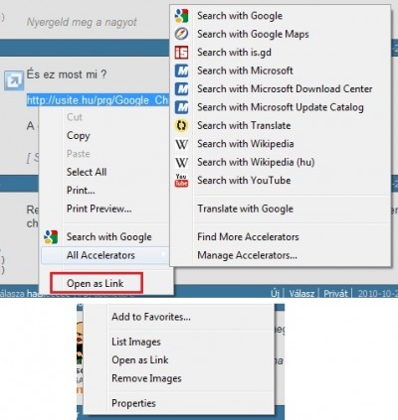Click the icon beside Microsoft Download Center
The width and height of the screenshot is (398, 420).
pos(181,89)
